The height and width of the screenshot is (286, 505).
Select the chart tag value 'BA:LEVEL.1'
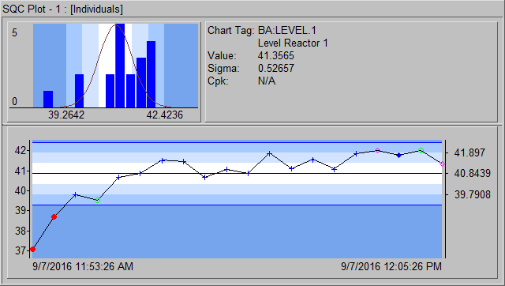click(x=287, y=30)
